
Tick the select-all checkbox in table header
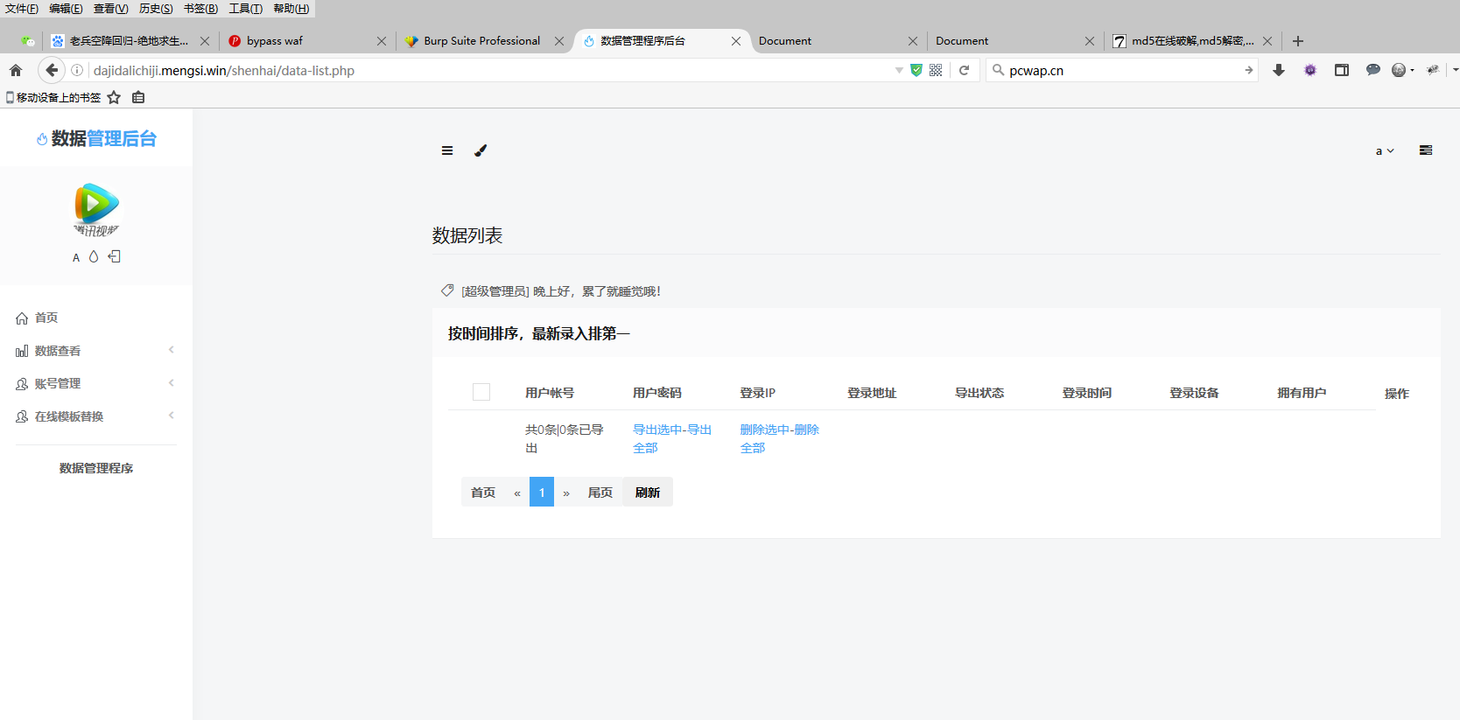tap(481, 392)
